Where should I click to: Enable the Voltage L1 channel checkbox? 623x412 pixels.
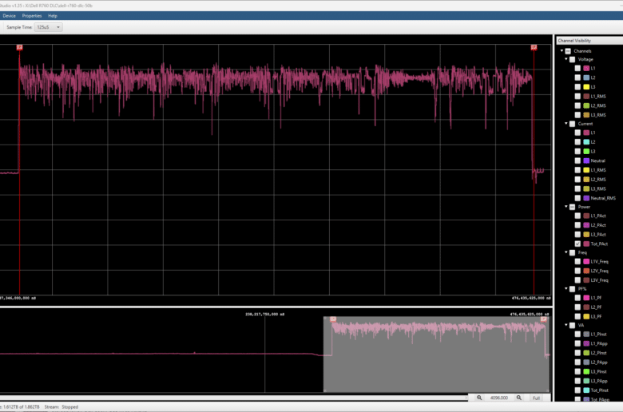(577, 69)
